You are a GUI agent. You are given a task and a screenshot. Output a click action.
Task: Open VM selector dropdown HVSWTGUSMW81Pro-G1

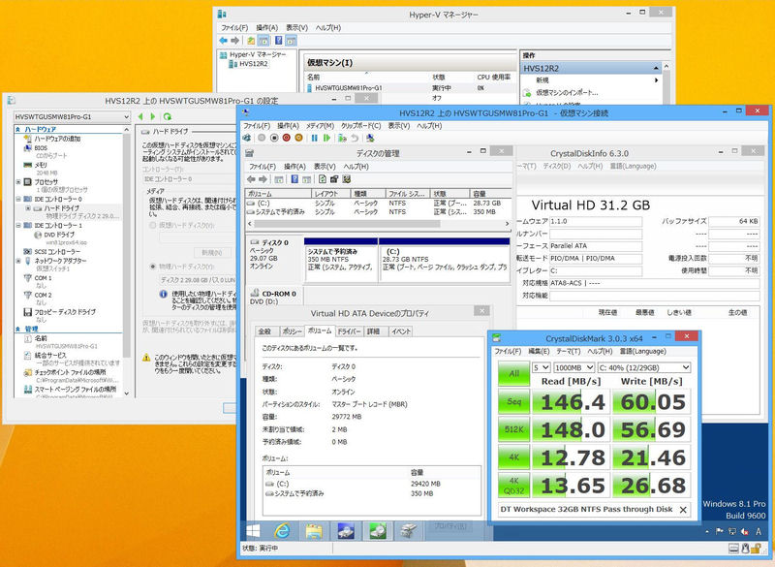pyautogui.click(x=72, y=116)
